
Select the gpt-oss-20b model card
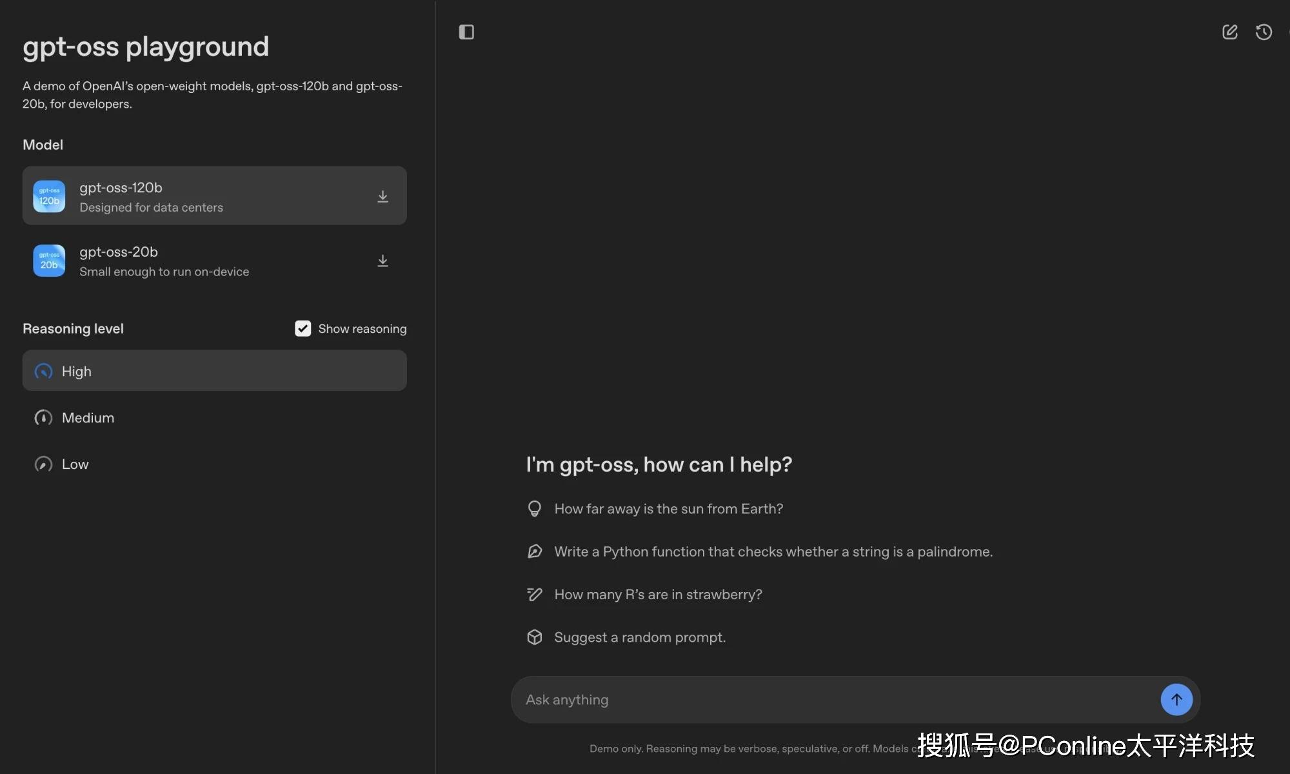coord(214,261)
